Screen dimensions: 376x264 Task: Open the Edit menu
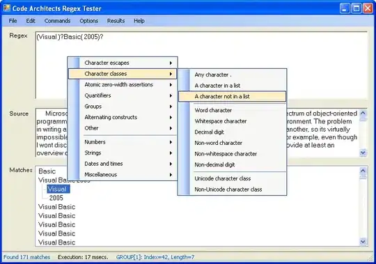coord(31,21)
